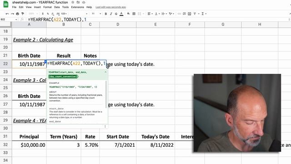Image resolution: width=291 pixels, height=164 pixels.
Task: Select column A header
Action: [29, 24]
